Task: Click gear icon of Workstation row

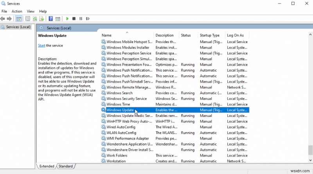Action: coord(103,161)
